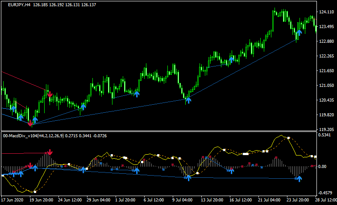
Task: Click red down arrow on MACD histogram peak
Action: [50, 152]
